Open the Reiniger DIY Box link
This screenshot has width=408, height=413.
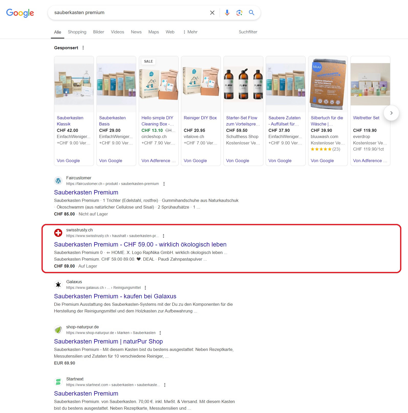pyautogui.click(x=200, y=118)
